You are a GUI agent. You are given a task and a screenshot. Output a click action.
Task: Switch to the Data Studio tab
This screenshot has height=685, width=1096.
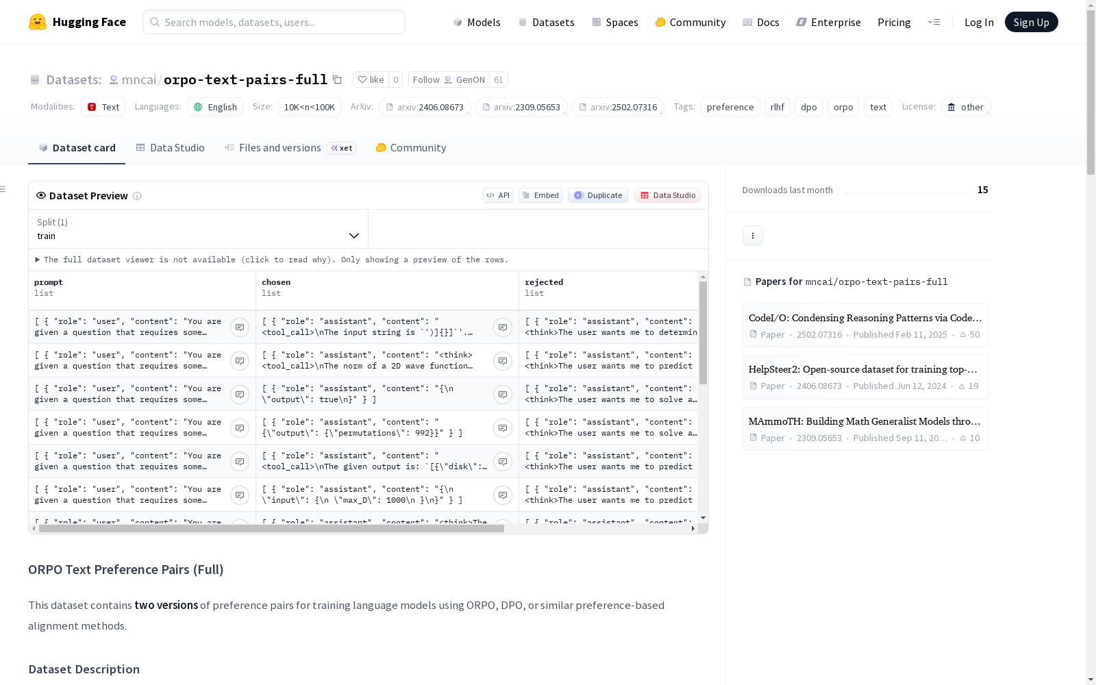171,148
